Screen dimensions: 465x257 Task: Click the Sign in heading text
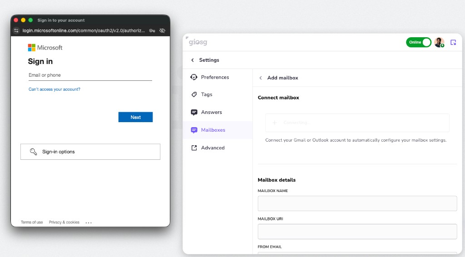point(40,61)
